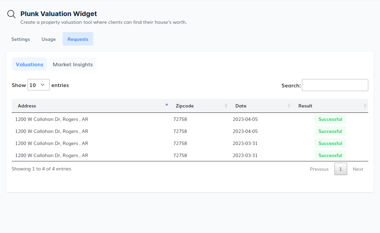Click the Date column header label

tap(241, 106)
